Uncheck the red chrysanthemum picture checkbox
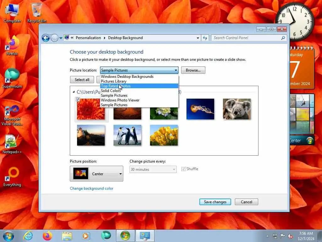The width and height of the screenshot is (322, 242). click(78, 100)
